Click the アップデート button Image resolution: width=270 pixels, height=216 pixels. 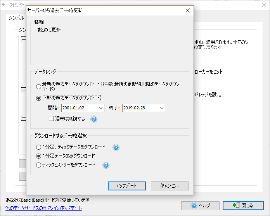126,186
